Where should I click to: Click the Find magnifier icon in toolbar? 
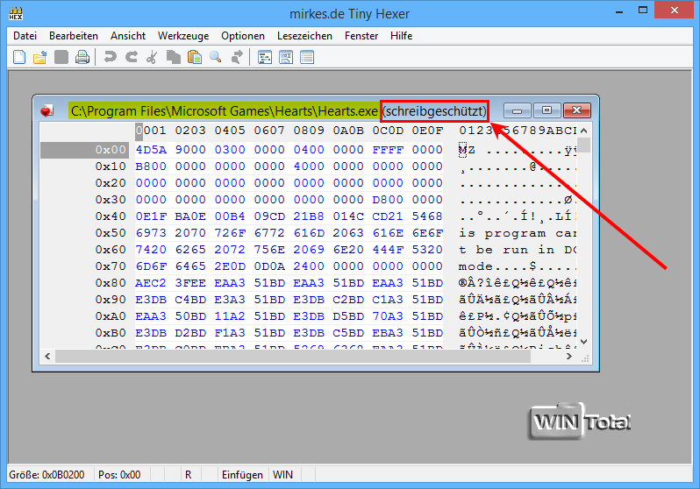pyautogui.click(x=216, y=58)
